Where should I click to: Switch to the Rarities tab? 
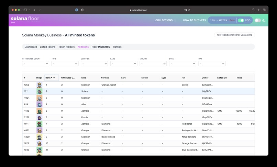117,47
